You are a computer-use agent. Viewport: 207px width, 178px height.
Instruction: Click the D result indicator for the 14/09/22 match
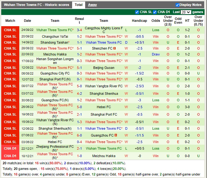pyautogui.click(x=126, y=42)
